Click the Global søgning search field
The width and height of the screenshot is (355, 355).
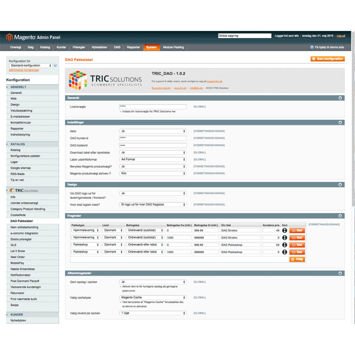click(244, 36)
